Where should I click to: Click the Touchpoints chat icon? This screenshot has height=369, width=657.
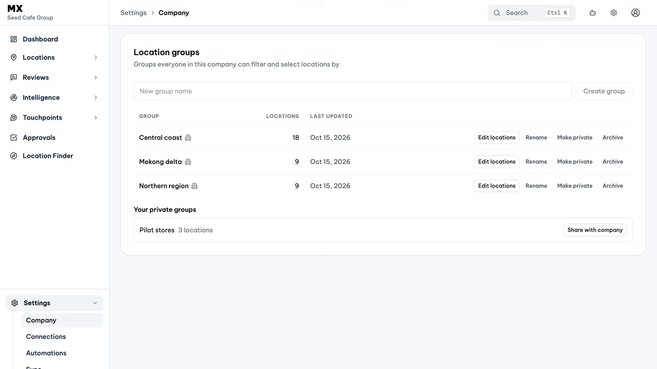(14, 118)
